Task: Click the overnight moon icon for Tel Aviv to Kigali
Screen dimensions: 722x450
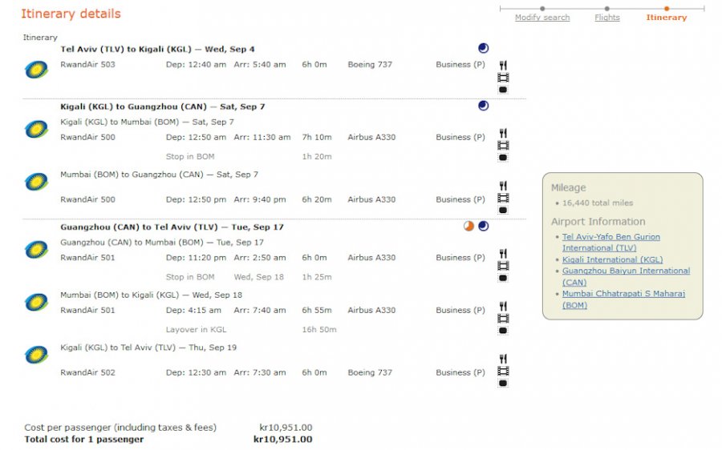Action: [483, 48]
